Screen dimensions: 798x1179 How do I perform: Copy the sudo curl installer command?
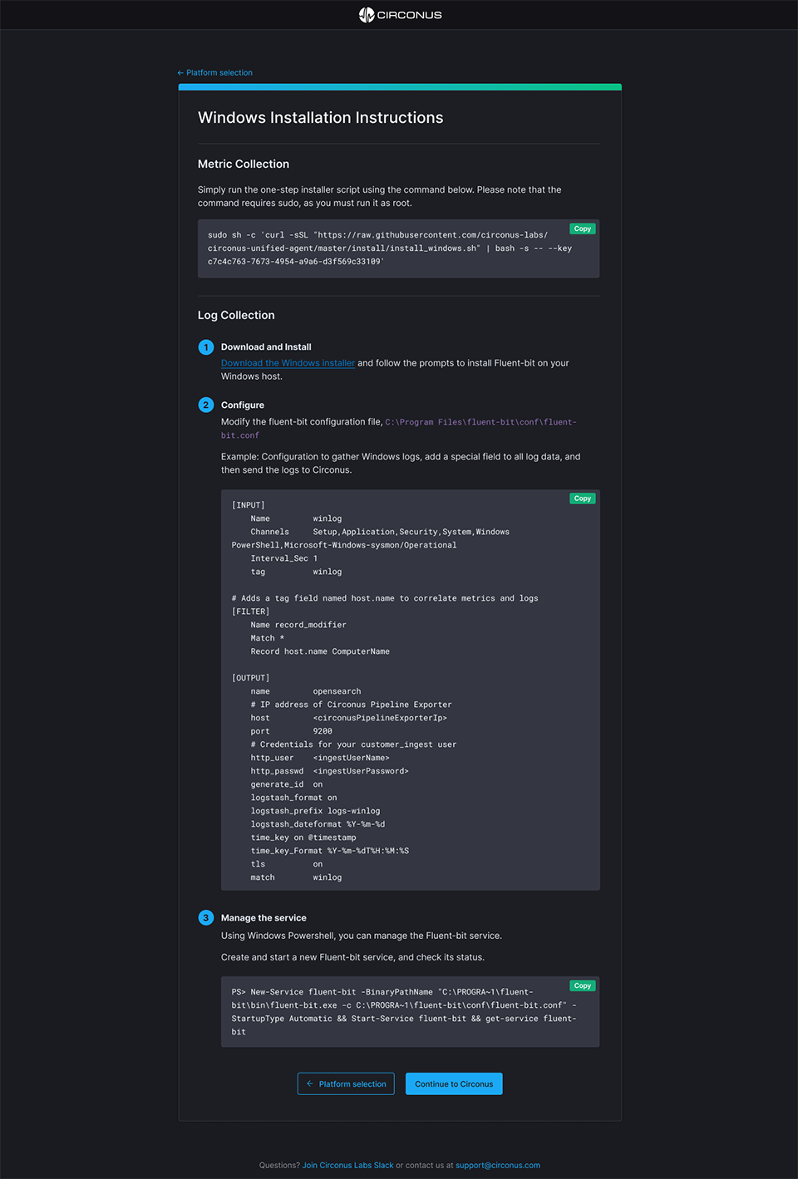coord(582,229)
